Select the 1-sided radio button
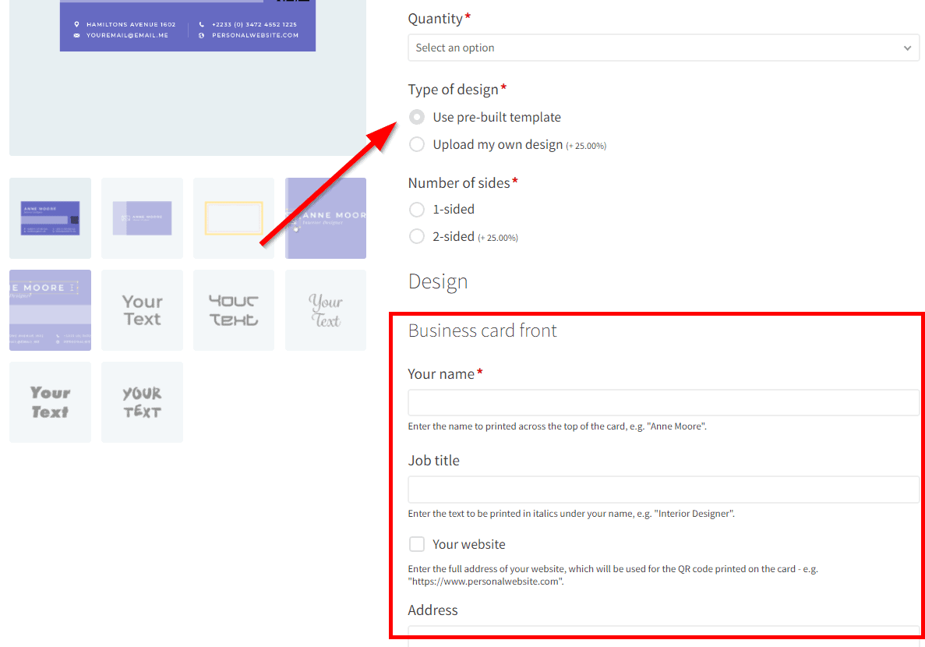 (418, 209)
